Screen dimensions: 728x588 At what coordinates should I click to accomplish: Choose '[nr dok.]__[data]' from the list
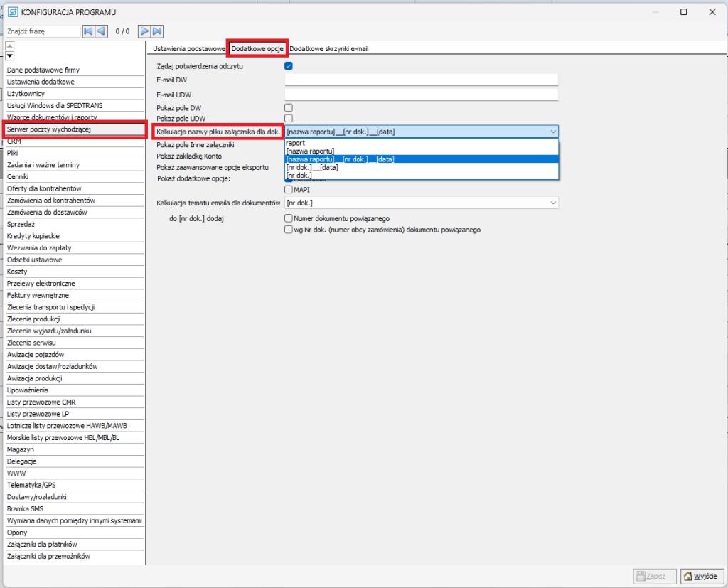312,168
